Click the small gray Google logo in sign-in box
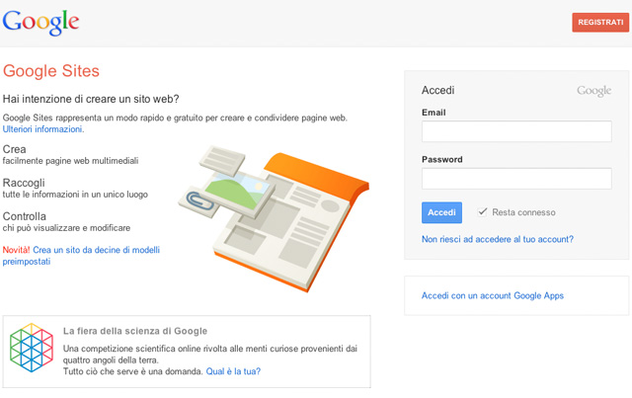The image size is (632, 398). click(x=593, y=91)
